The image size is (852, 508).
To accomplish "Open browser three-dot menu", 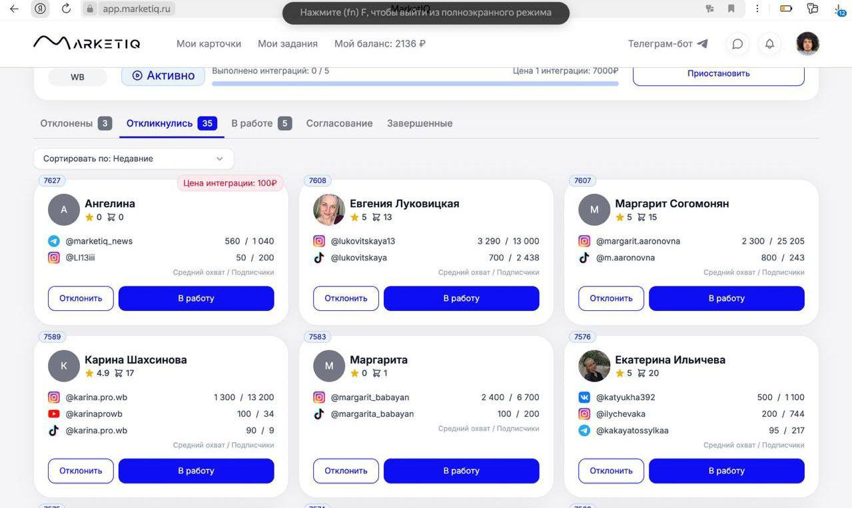I will (x=757, y=9).
